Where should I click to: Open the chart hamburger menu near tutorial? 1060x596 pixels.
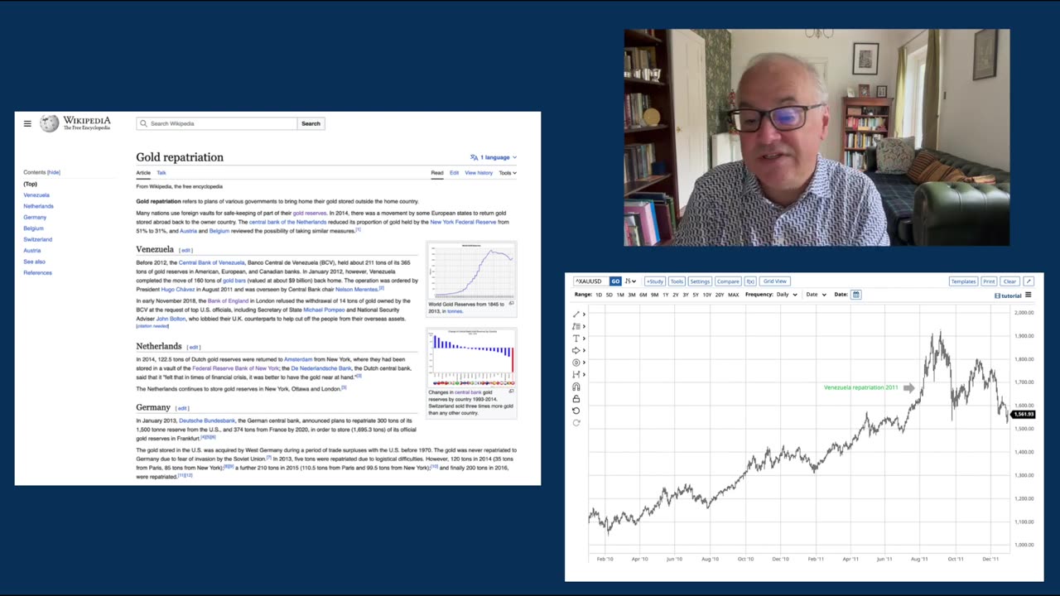[x=1029, y=295]
